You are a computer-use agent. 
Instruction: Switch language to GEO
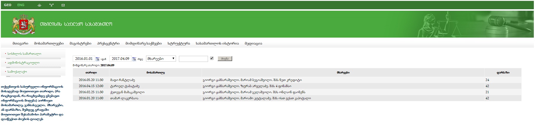coord(8,5)
